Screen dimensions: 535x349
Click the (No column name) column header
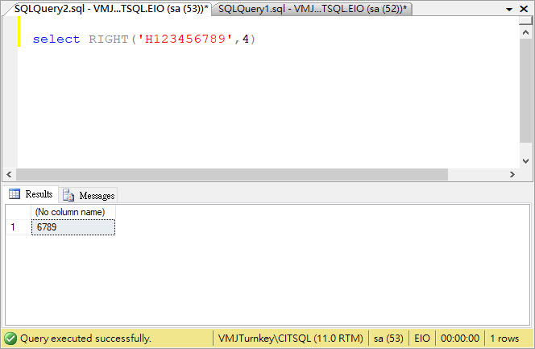click(73, 212)
